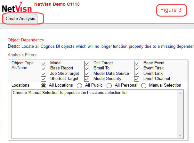Uncheck the Drill Target checkbox
The height and width of the screenshot is (143, 194).
click(87, 63)
